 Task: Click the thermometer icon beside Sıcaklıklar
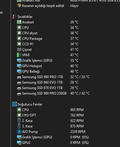tap(14, 17)
